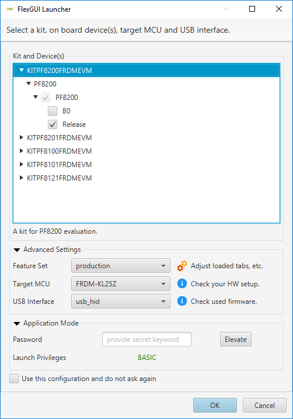Open the USB Interface dropdown

pyautogui.click(x=121, y=302)
